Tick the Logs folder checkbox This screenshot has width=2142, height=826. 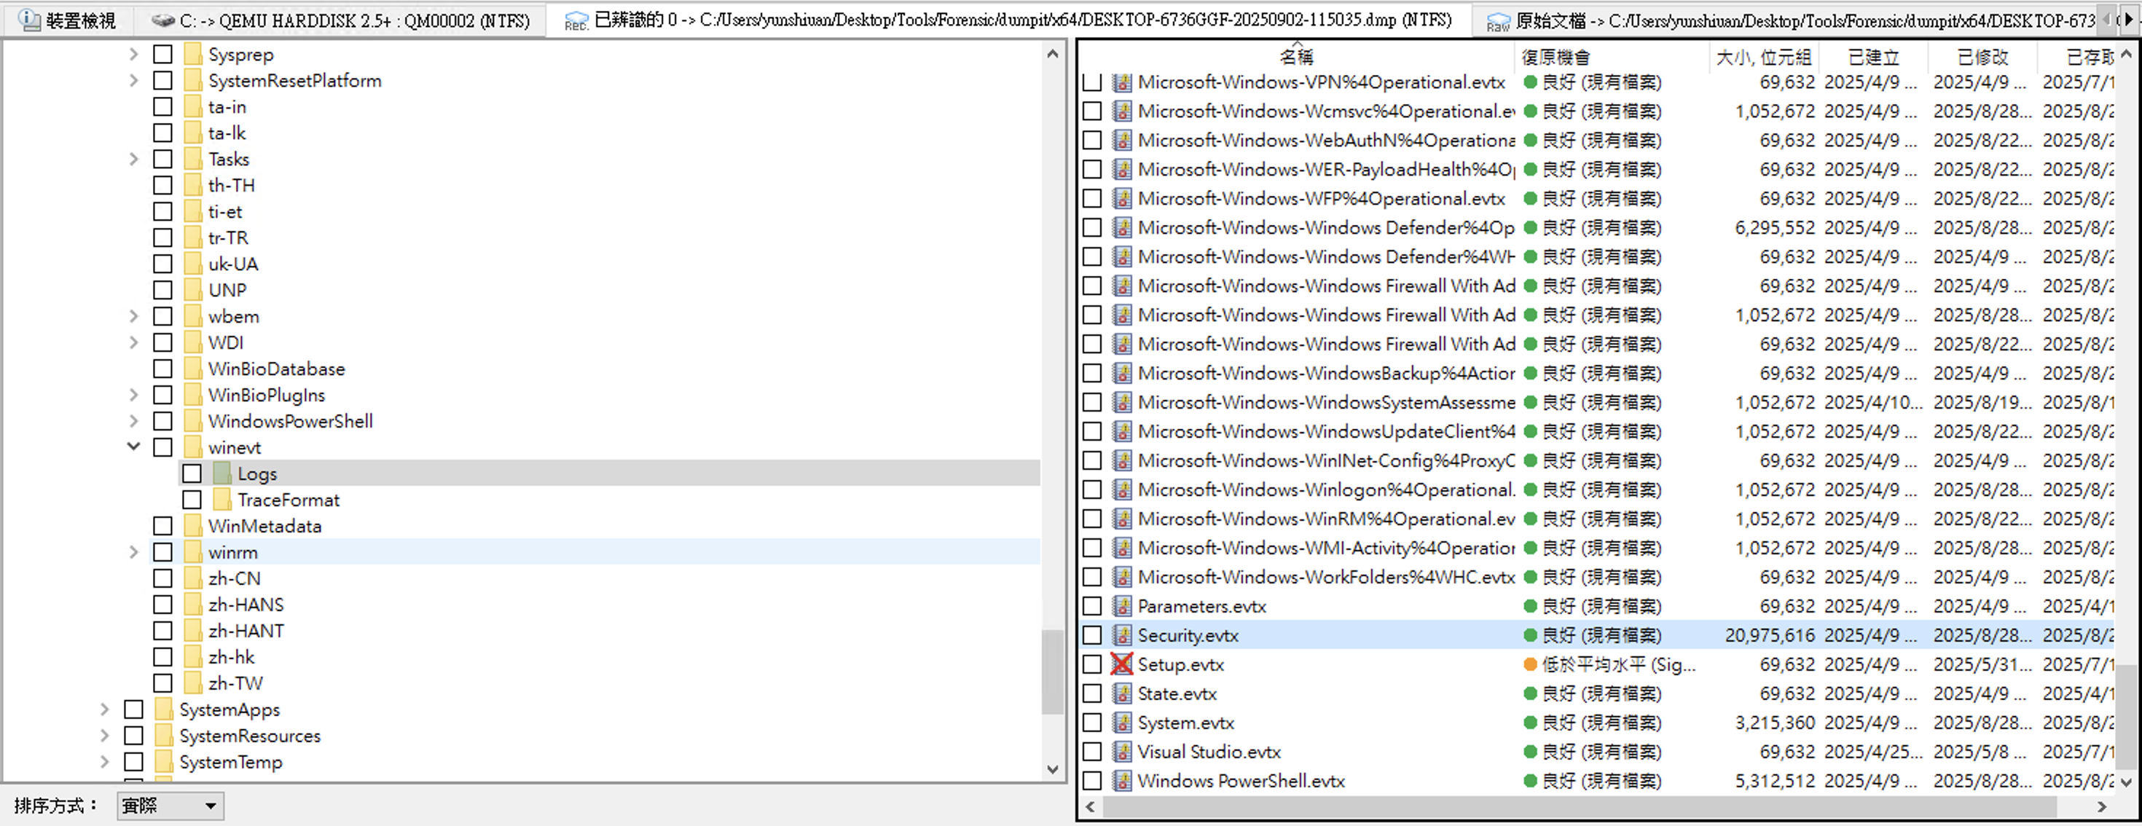(192, 473)
